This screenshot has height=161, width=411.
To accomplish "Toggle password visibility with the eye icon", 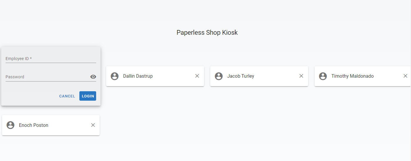I will 93,77.
